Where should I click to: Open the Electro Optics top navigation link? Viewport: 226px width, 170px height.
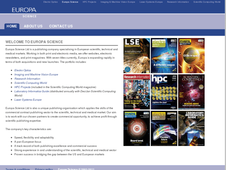tap(50, 2)
